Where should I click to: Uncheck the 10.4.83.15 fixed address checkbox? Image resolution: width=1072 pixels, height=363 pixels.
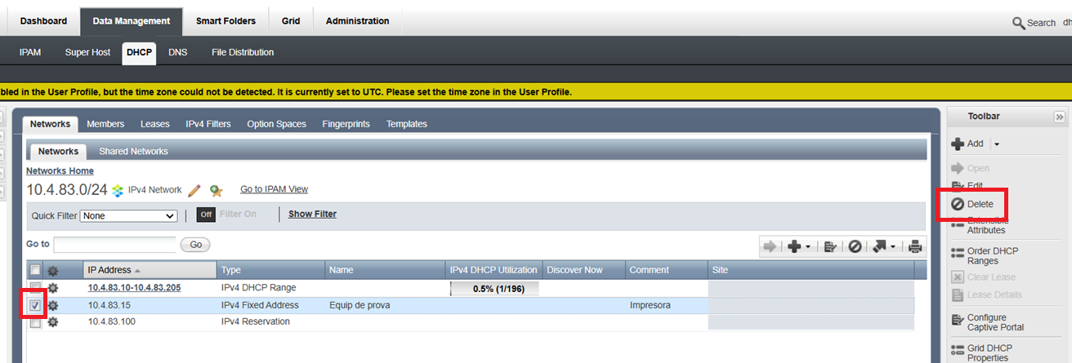pos(35,305)
